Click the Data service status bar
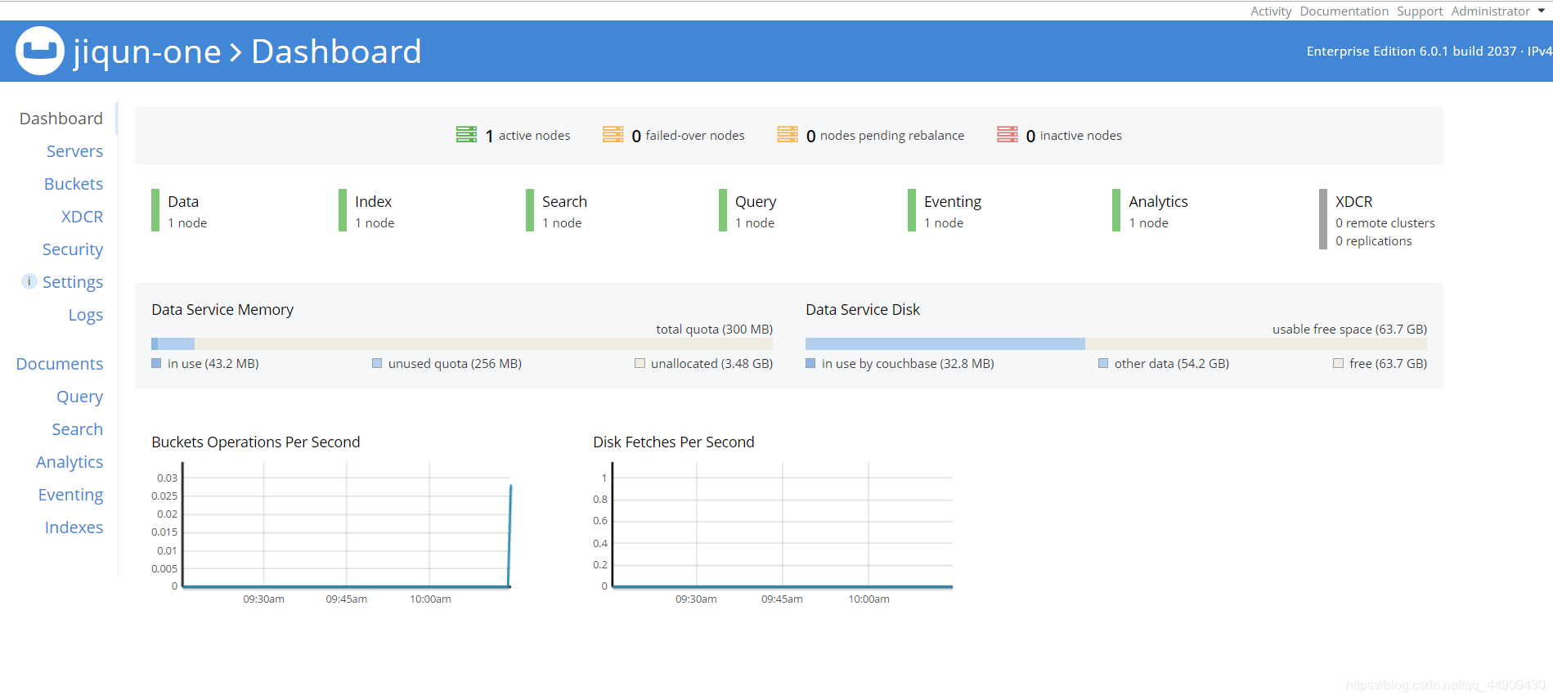 [x=155, y=210]
